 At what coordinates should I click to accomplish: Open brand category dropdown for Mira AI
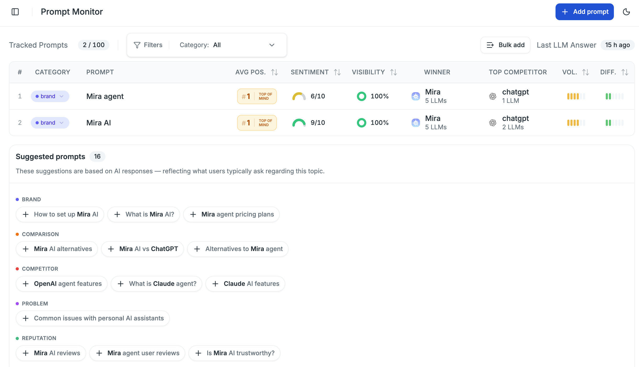(x=50, y=123)
